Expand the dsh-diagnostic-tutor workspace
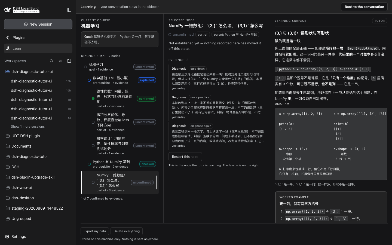Screen dimensions: 392x245 [x=38, y=157]
